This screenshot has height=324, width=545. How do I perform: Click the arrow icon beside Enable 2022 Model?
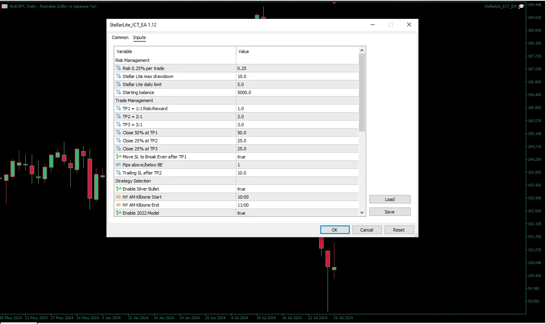pos(118,213)
